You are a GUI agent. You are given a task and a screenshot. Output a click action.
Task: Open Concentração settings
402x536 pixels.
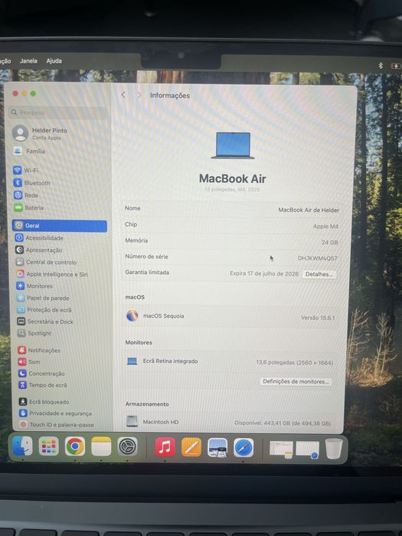coord(41,374)
